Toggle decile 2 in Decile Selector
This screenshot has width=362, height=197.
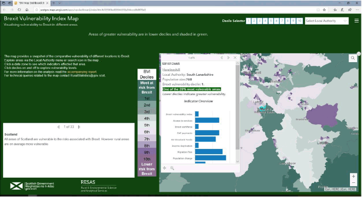tap(254, 21)
